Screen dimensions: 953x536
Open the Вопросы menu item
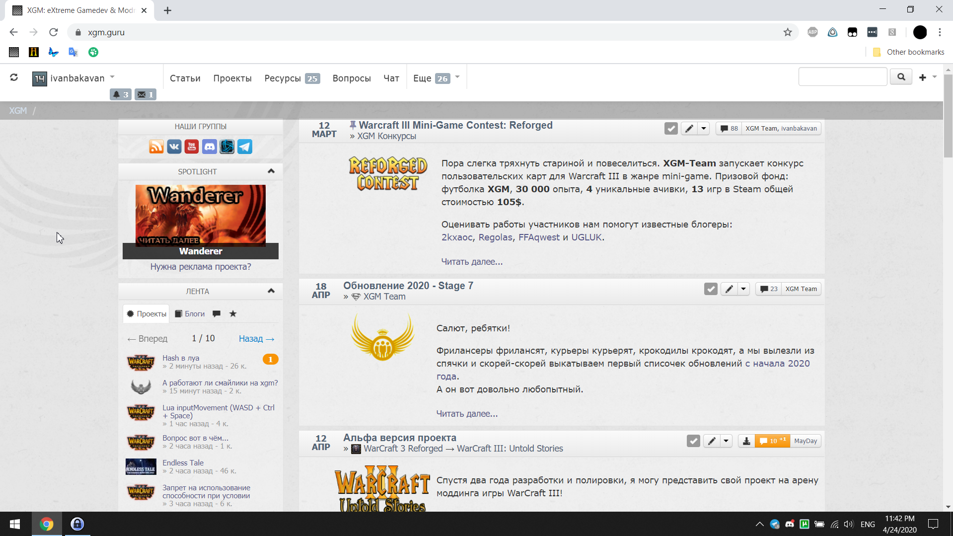[352, 78]
